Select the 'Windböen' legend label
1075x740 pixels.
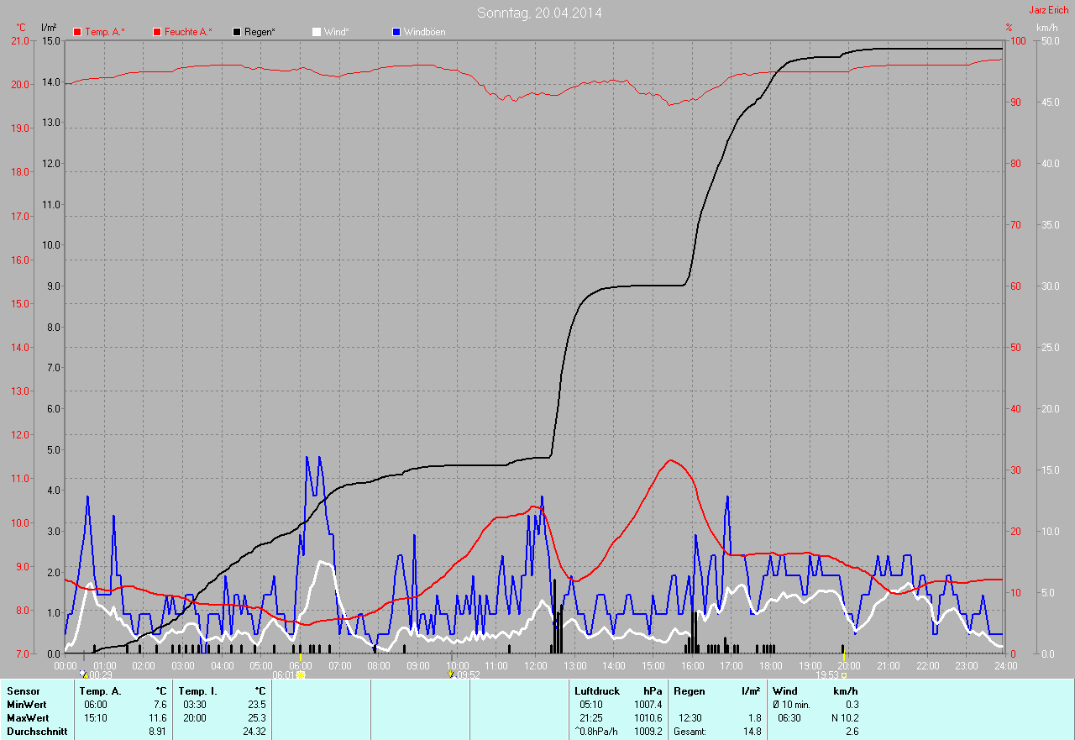coord(425,32)
